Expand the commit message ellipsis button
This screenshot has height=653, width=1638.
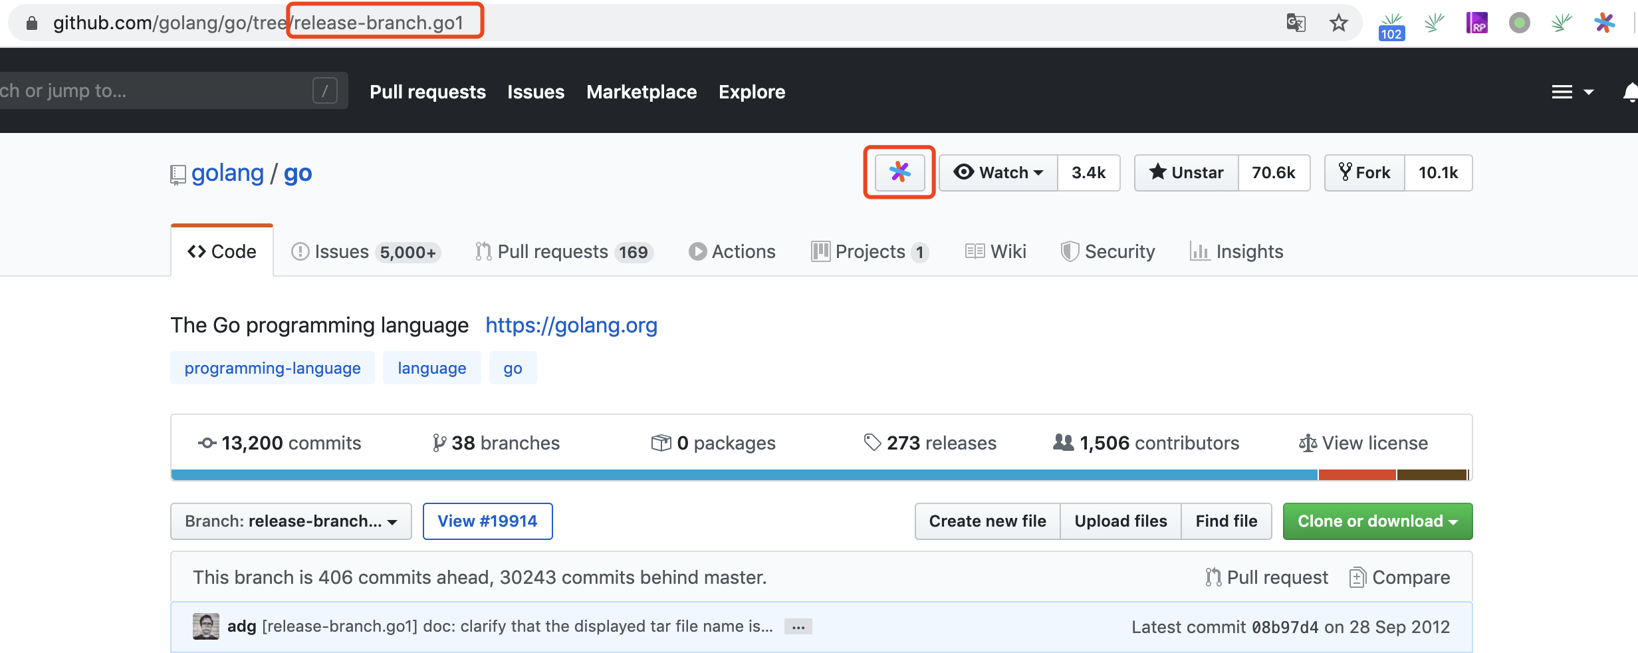[798, 626]
